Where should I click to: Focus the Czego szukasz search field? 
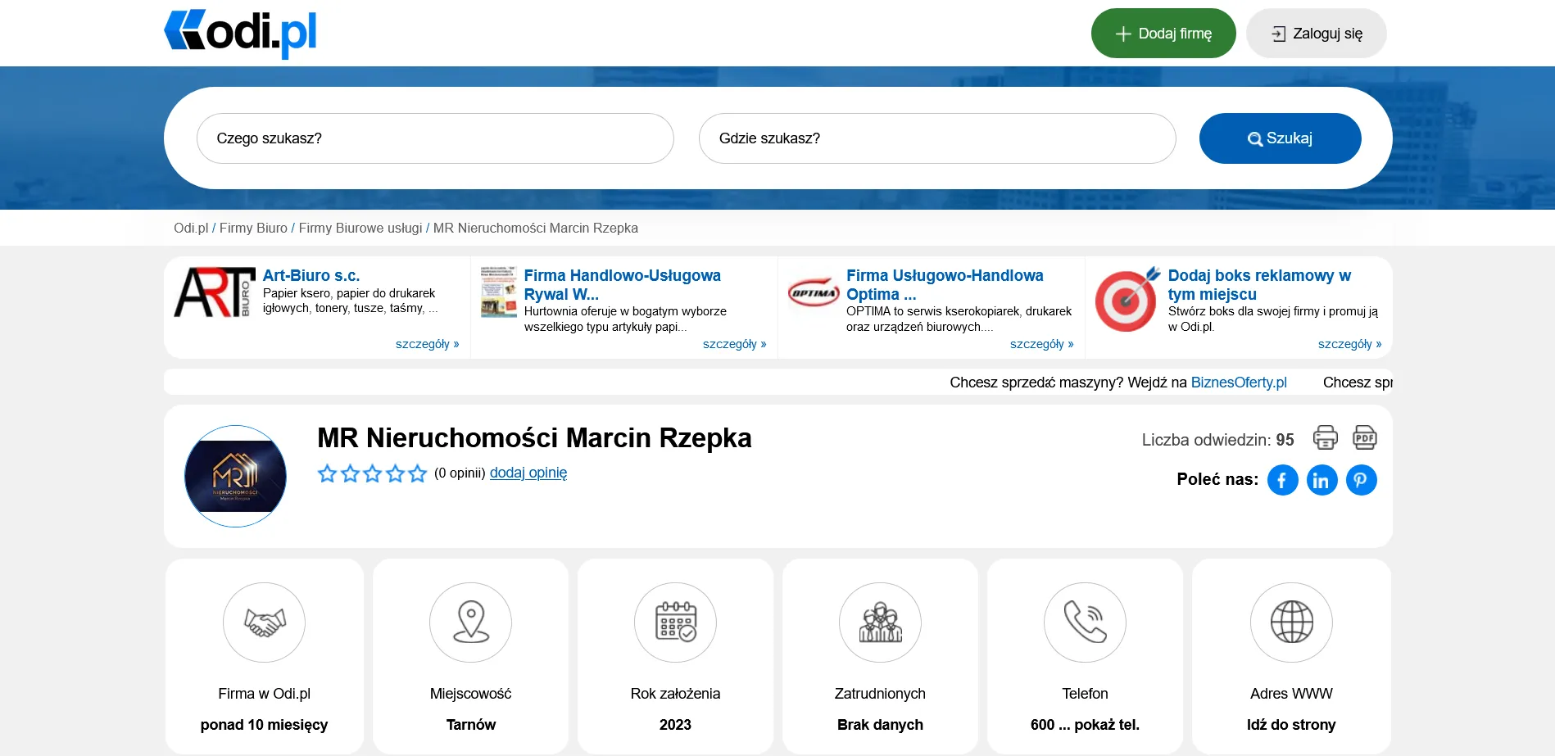[x=435, y=138]
